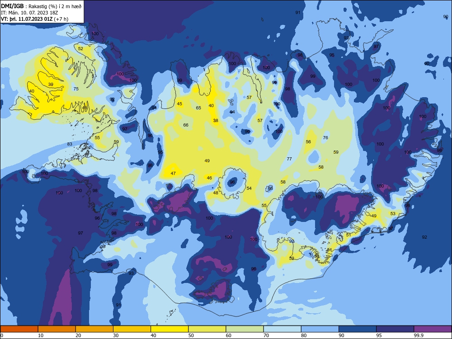Click the legend tick label '20'
Viewport: 452px width, 339px height.
78,335
